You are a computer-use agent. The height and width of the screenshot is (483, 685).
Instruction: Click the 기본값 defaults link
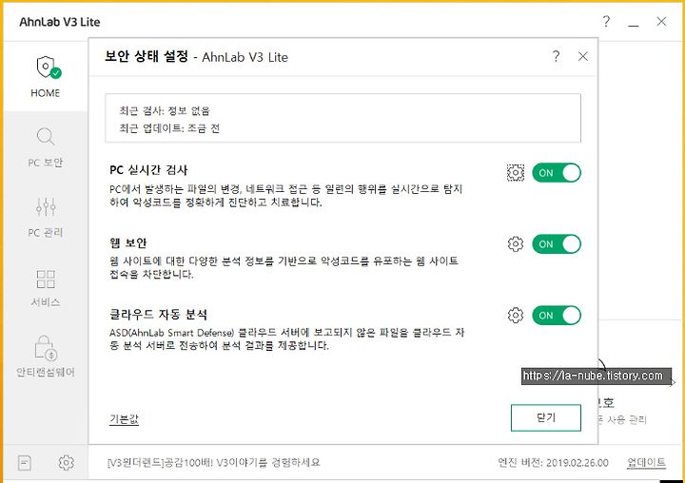[124, 419]
